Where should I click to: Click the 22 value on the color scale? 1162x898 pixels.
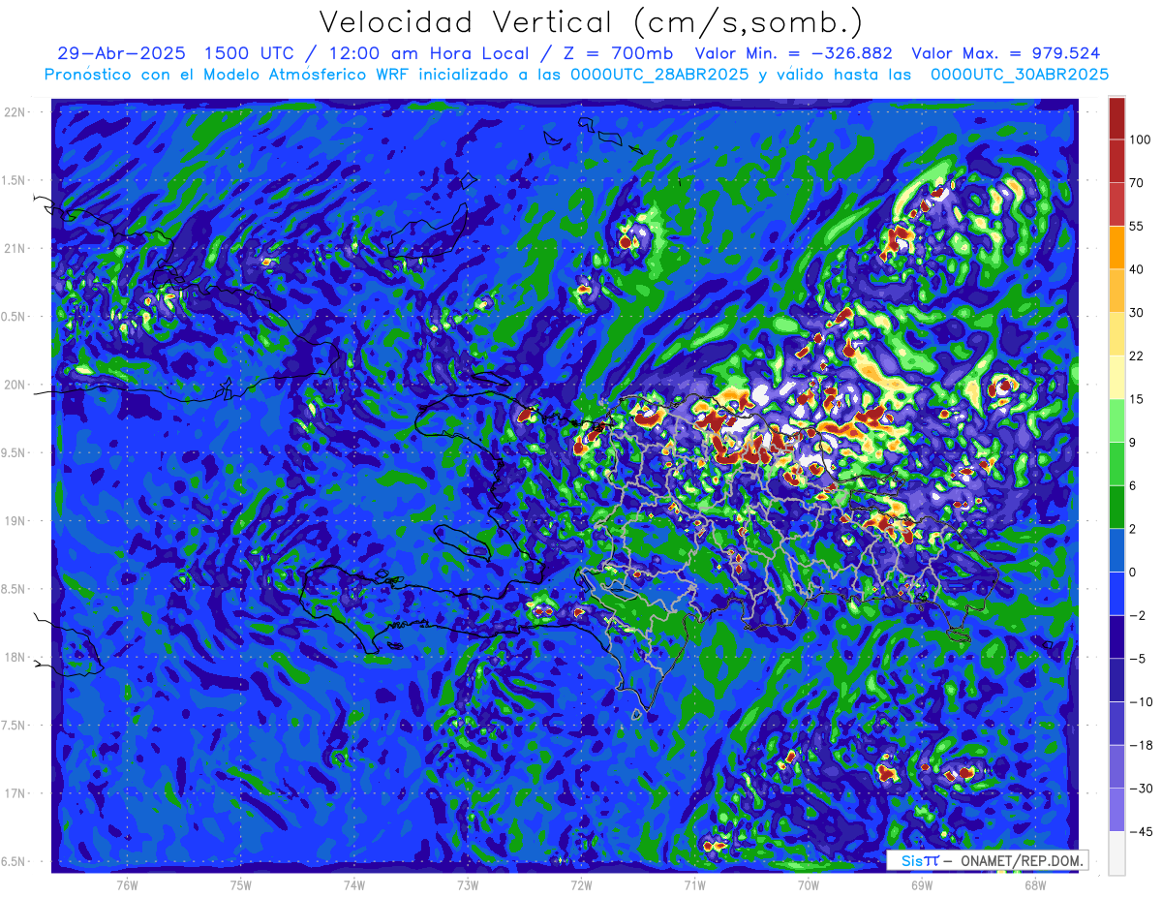point(1138,356)
